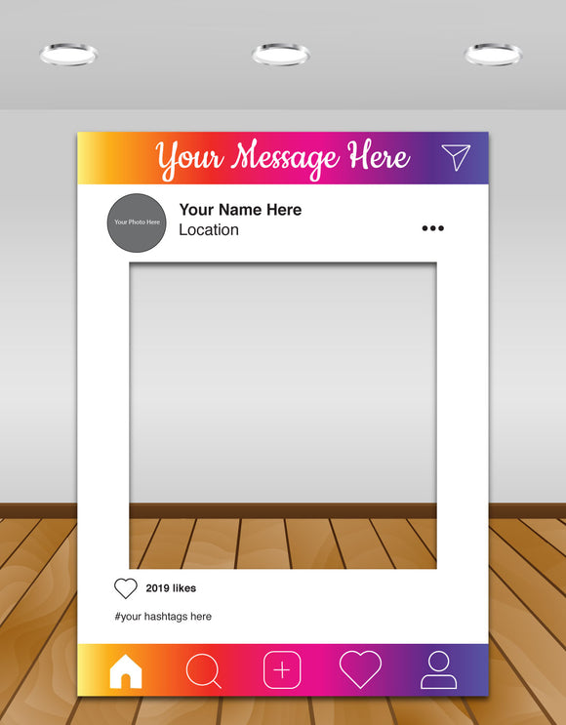This screenshot has width=566, height=725.
Task: Click the heart like icon beside 2019 likes
Action: tap(126, 588)
